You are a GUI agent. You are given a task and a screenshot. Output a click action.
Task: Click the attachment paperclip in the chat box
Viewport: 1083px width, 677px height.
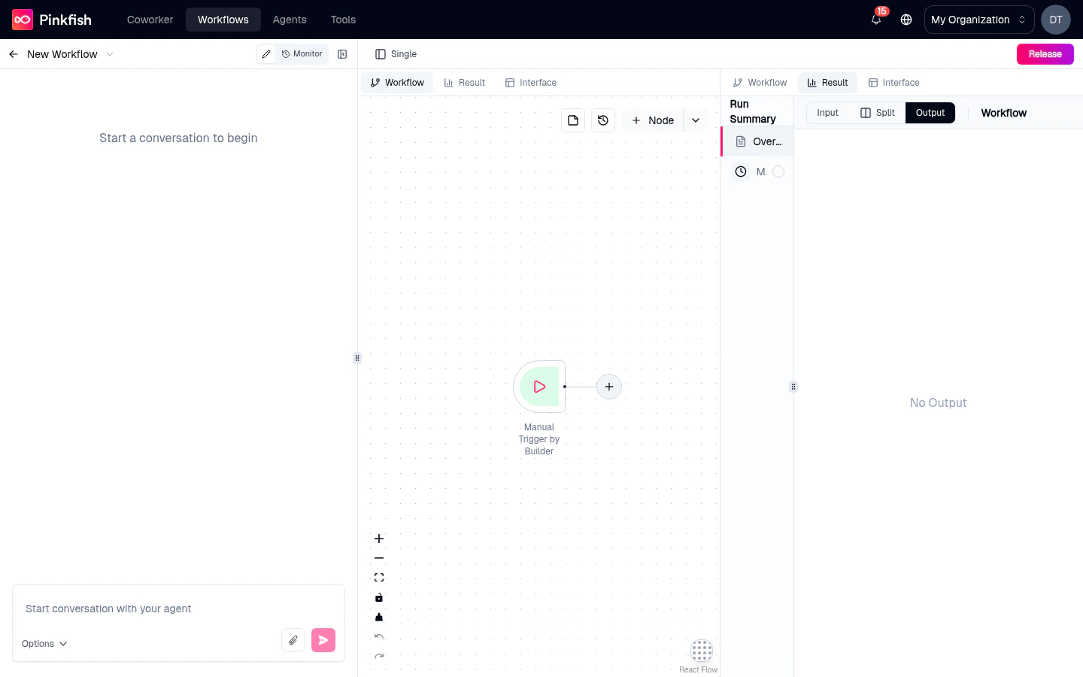tap(293, 640)
